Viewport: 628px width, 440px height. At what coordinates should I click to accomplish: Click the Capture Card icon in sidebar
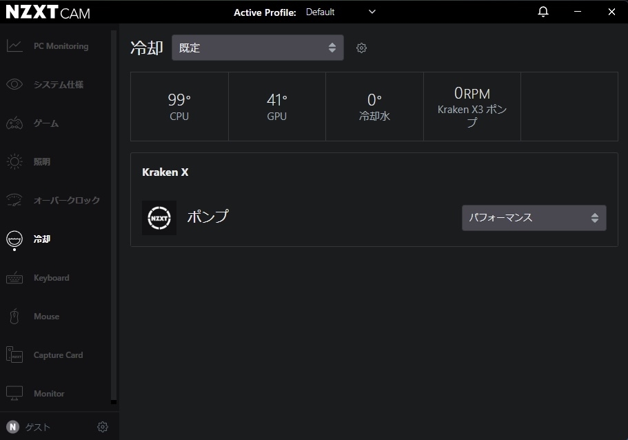[14, 354]
